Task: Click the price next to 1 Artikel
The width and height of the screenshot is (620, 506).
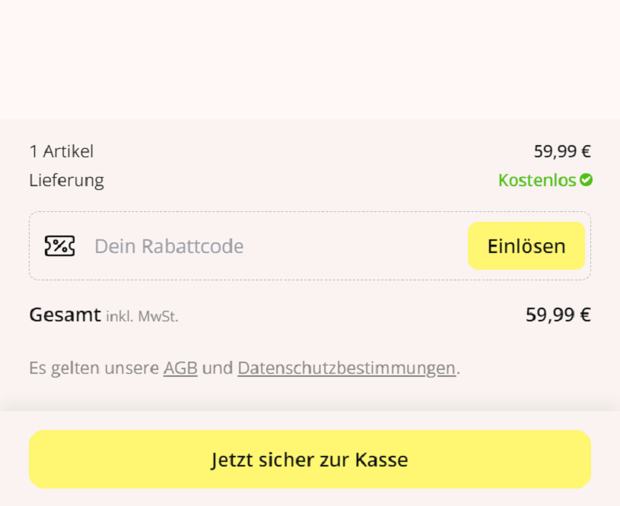Action: 561,151
